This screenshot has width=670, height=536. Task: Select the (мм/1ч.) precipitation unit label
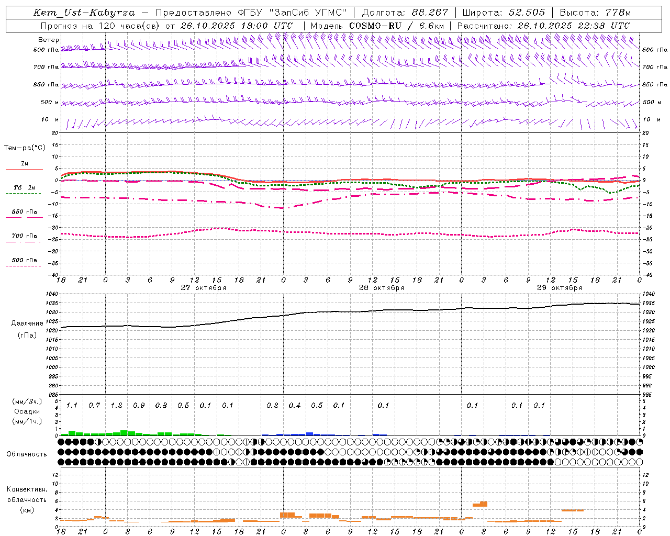[27, 421]
